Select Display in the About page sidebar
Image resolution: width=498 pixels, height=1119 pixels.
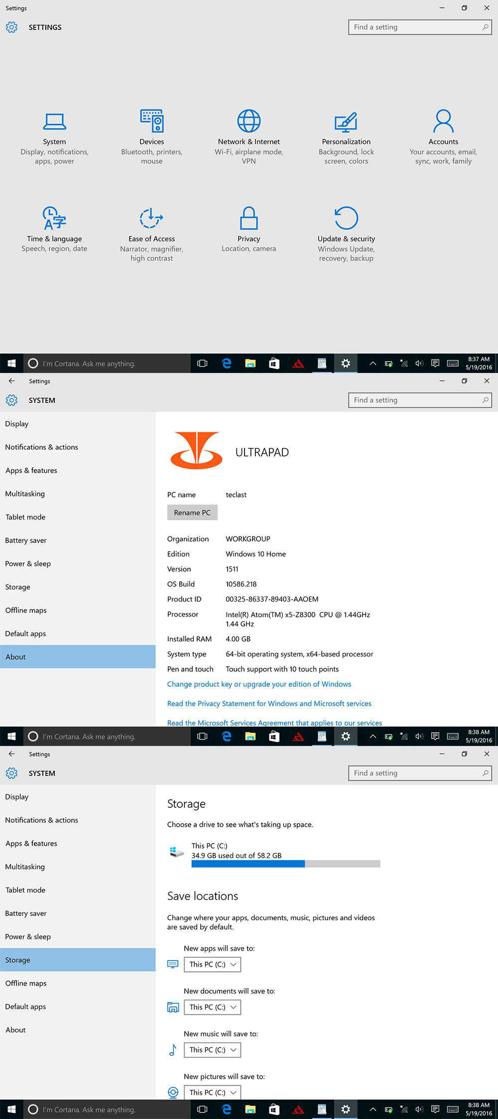click(78, 424)
